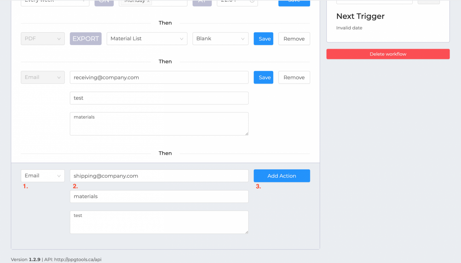
Task: Delete the workflow with the red button
Action: click(388, 54)
